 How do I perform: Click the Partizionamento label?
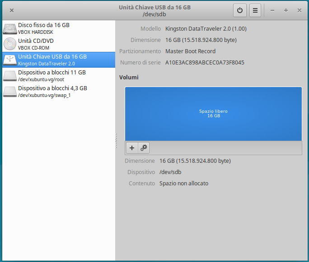140,51
